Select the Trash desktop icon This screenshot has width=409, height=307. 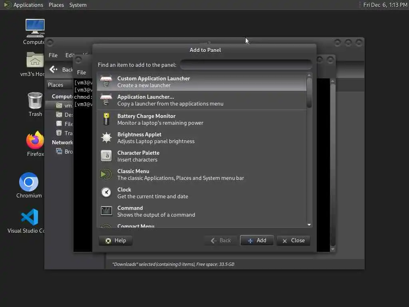click(x=35, y=100)
